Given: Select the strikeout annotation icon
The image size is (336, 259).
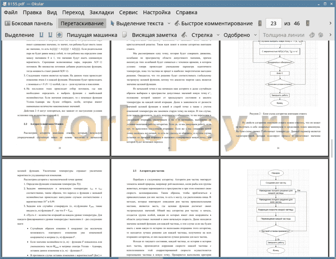Looking at the screenshot, I should pyautogui.click(x=59, y=35).
